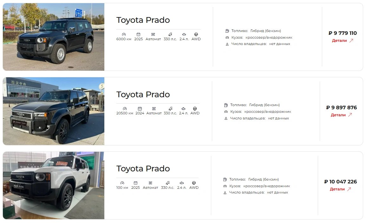Click the black 2024 Prado photo at dealership
This screenshot has width=366, height=223.
(x=54, y=111)
